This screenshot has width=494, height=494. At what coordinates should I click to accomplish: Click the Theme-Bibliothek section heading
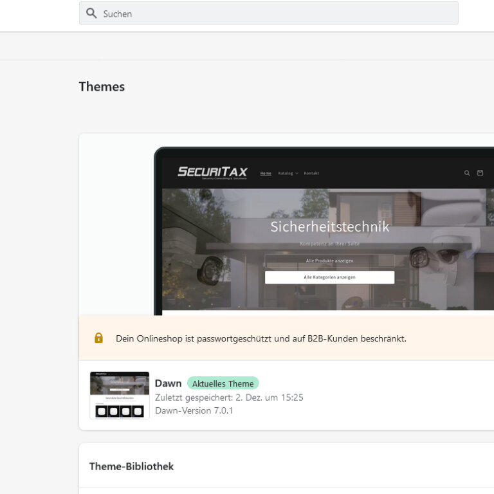pos(131,466)
